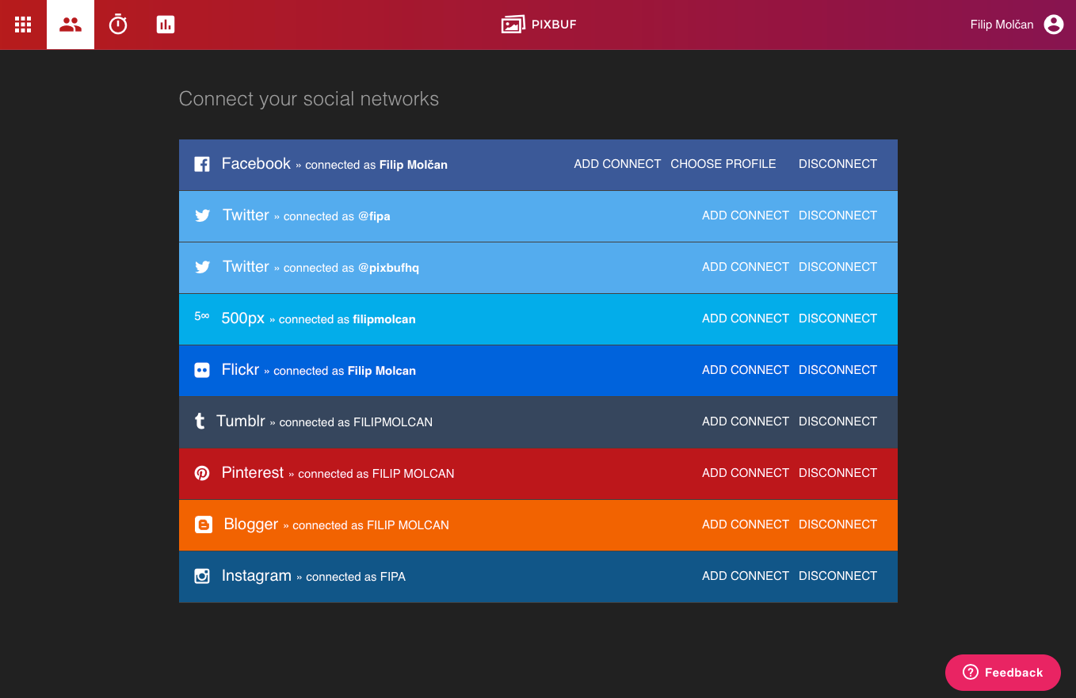Open the Feedback button

(x=1003, y=673)
